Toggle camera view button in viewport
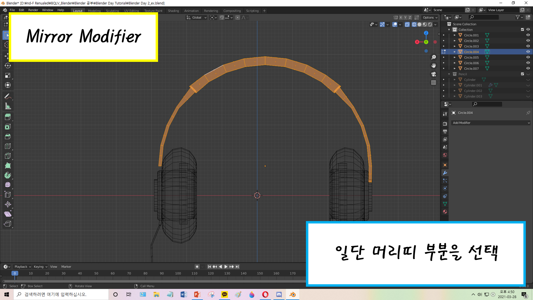Screen dimensions: 533x300 pyautogui.click(x=434, y=74)
